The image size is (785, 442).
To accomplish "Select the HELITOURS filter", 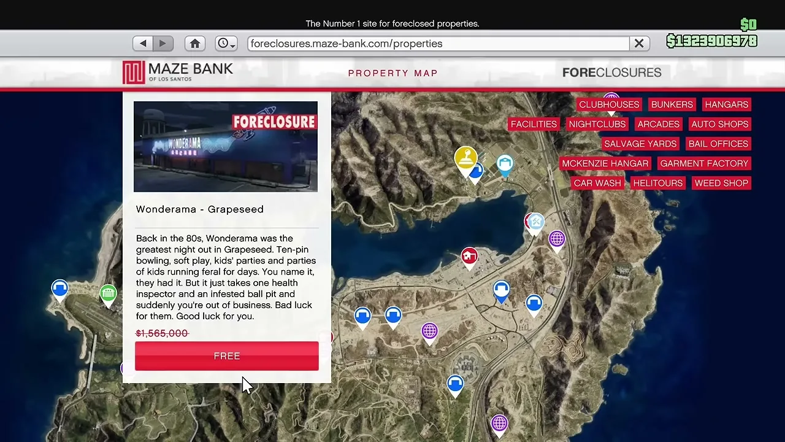I will 657,183.
